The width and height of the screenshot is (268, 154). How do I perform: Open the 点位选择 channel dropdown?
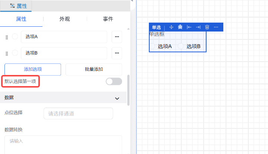(x=78, y=114)
